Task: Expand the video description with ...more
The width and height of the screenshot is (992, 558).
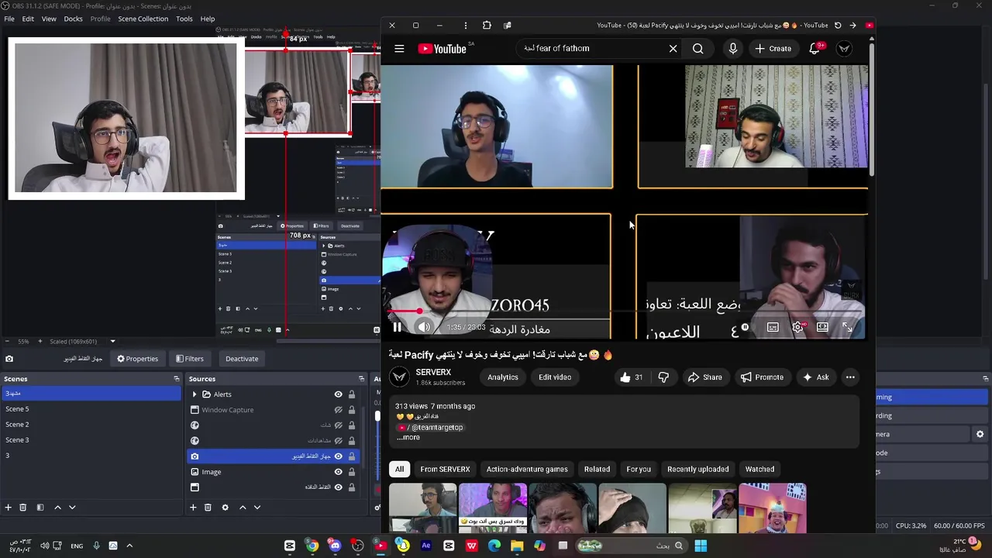Action: [408, 437]
